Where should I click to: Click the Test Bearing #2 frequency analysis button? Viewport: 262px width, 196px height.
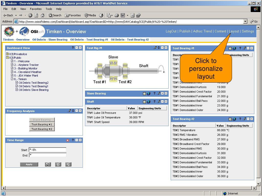(42, 129)
